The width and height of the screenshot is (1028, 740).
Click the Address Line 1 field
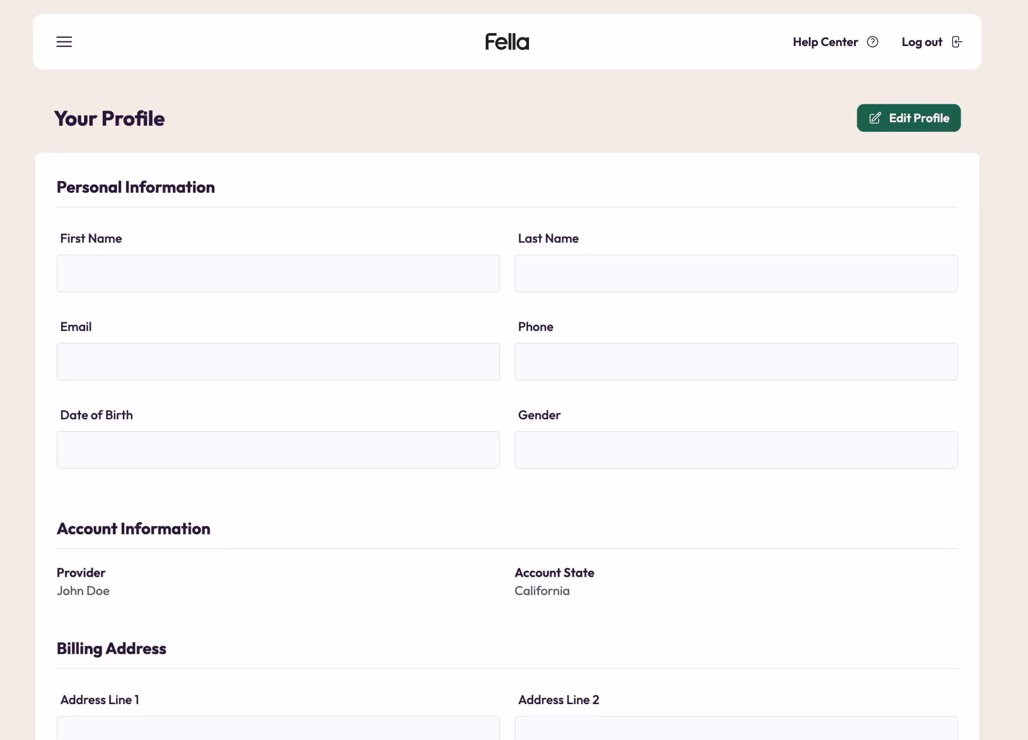[278, 728]
